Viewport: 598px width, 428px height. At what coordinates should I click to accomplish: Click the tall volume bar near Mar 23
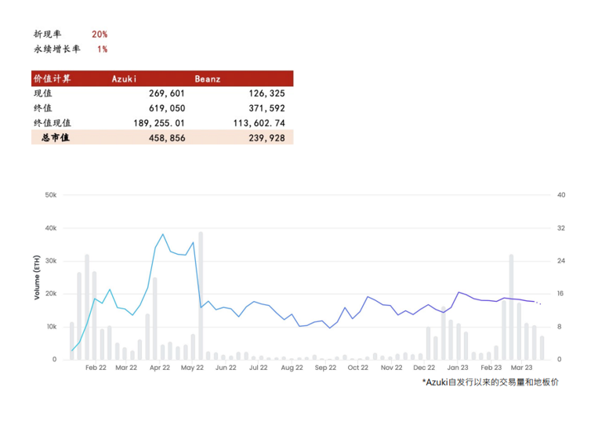[511, 307]
